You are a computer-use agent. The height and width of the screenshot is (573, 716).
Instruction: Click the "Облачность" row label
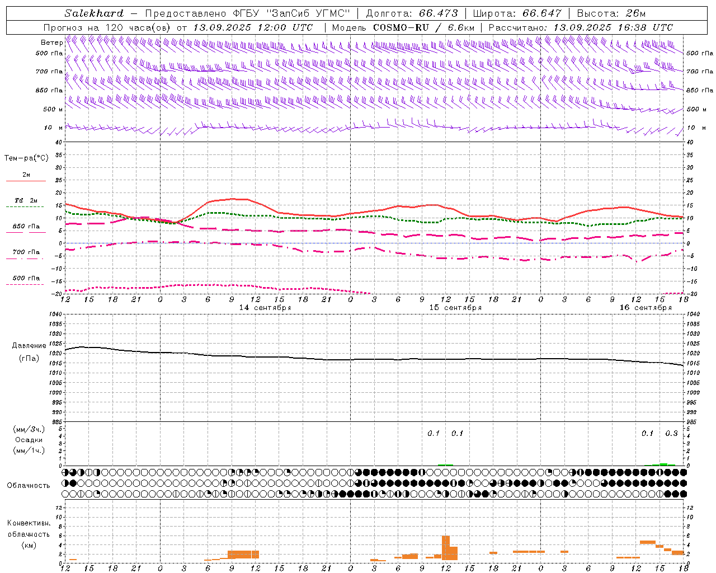point(29,486)
